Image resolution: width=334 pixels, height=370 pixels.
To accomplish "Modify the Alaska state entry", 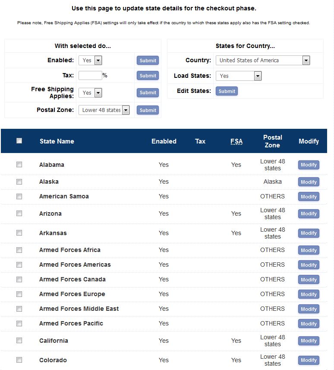I will click(x=309, y=182).
